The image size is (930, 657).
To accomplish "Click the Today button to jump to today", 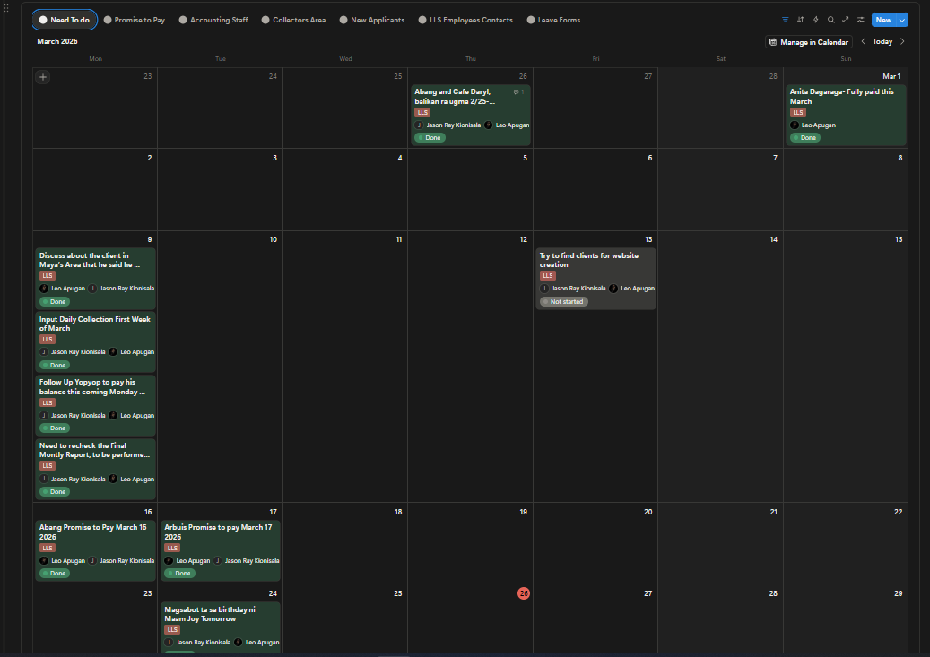I will point(882,41).
